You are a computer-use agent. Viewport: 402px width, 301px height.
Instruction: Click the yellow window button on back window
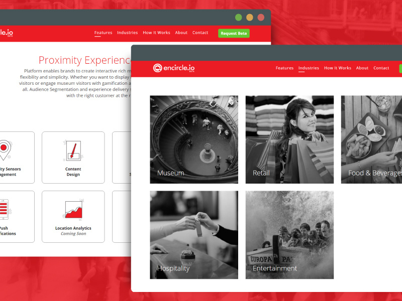[x=250, y=18]
